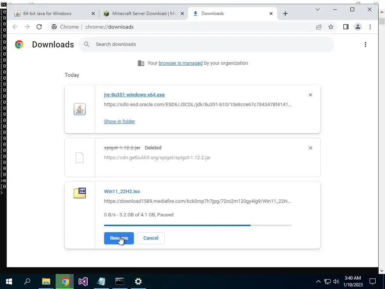Cancel the Win11_22H2.iso download

point(151,238)
